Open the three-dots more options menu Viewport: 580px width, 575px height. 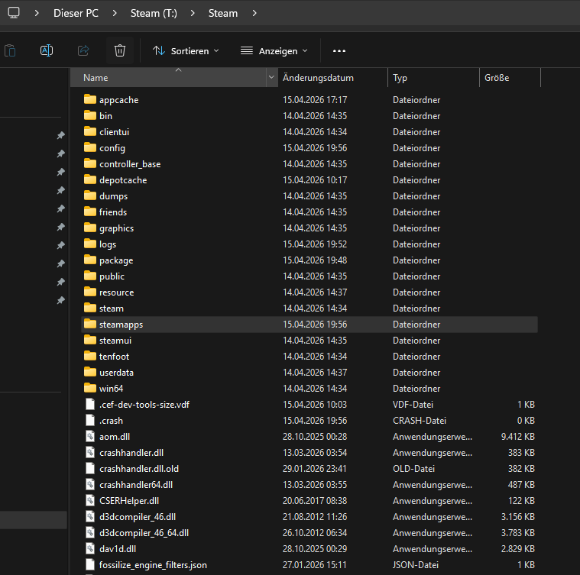339,50
